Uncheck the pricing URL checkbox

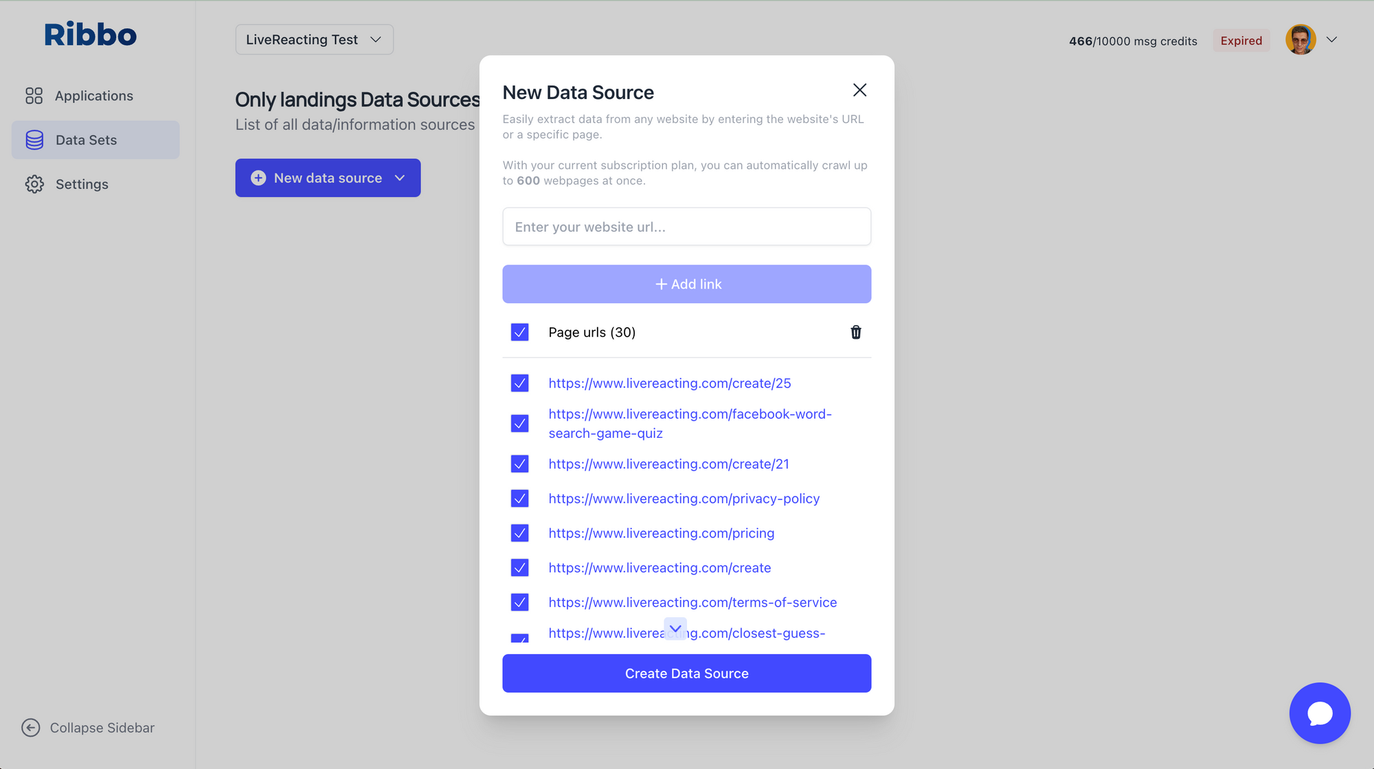520,533
